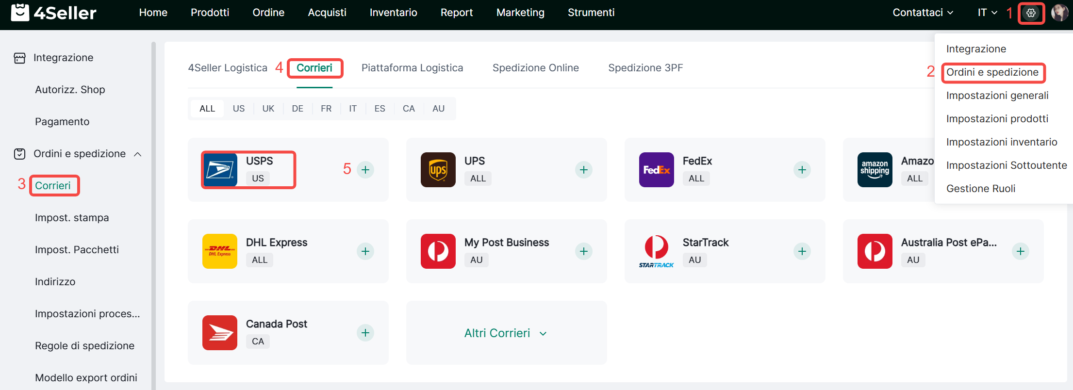
Task: Add StarTrack carrier with plus icon
Action: pos(802,251)
